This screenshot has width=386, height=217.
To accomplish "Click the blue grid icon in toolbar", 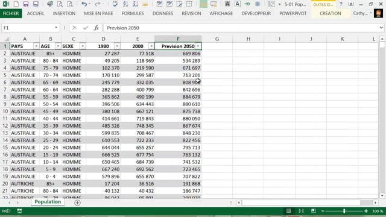I will click(258, 4).
